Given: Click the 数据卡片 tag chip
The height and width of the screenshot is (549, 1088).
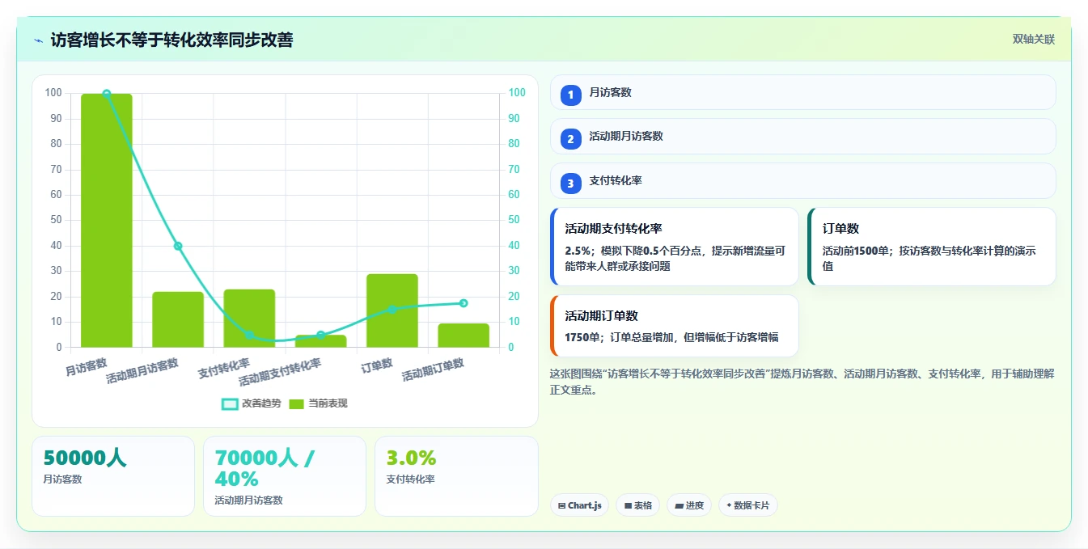Looking at the screenshot, I should pos(747,505).
